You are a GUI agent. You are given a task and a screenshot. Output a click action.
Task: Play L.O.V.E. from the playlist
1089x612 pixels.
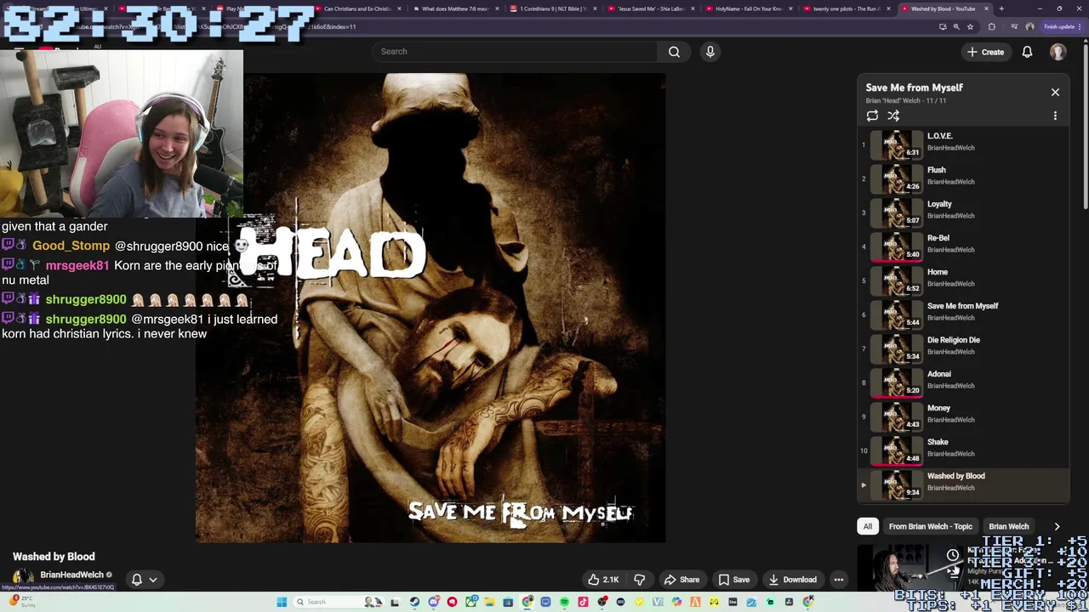tap(963, 144)
